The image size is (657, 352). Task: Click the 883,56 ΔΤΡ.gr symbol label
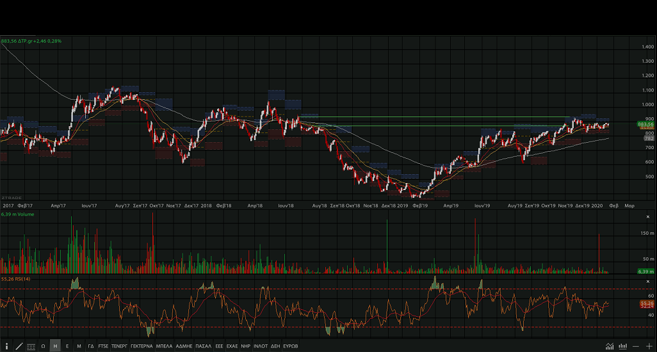coord(31,41)
